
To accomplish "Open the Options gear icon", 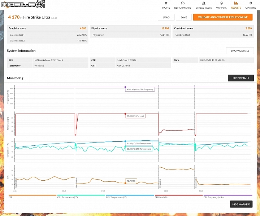I will [251, 3].
